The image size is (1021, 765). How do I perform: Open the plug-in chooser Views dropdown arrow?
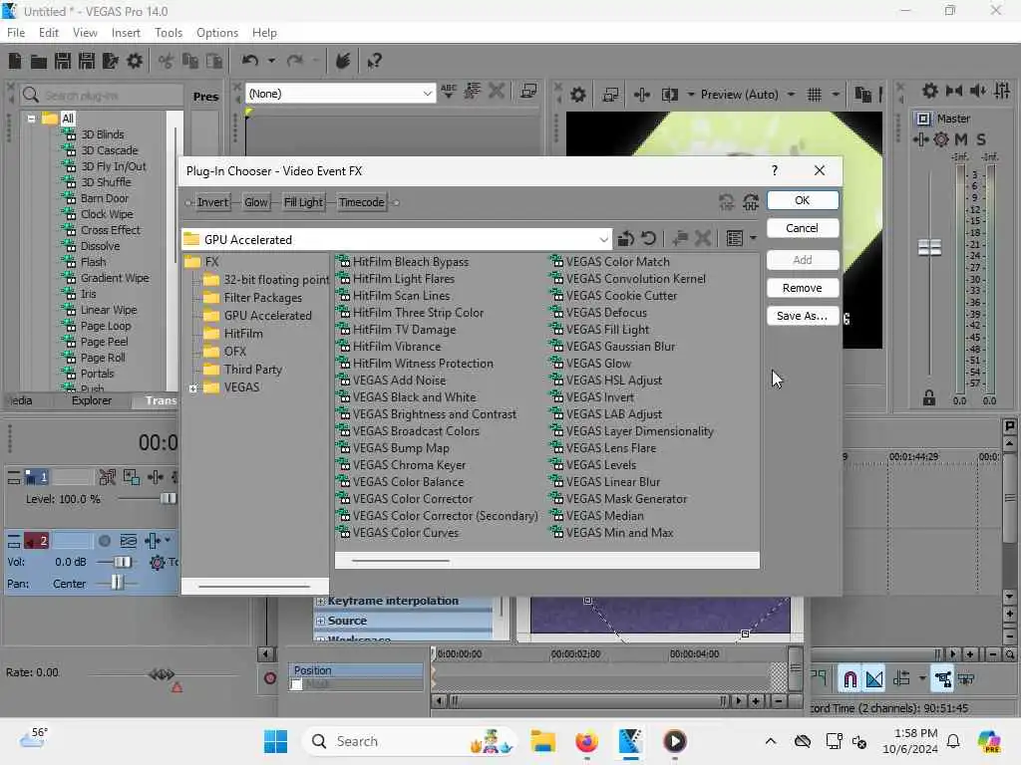pyautogui.click(x=754, y=239)
